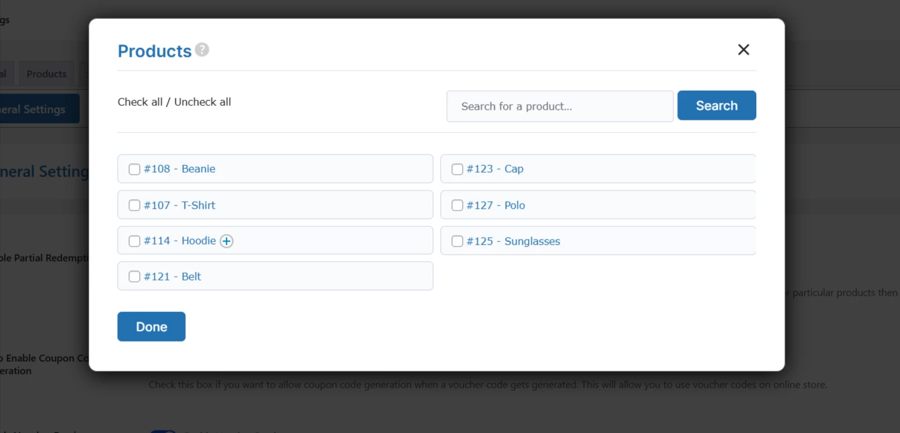
Task: Check the #121 Belt checkbox
Action: (x=134, y=277)
